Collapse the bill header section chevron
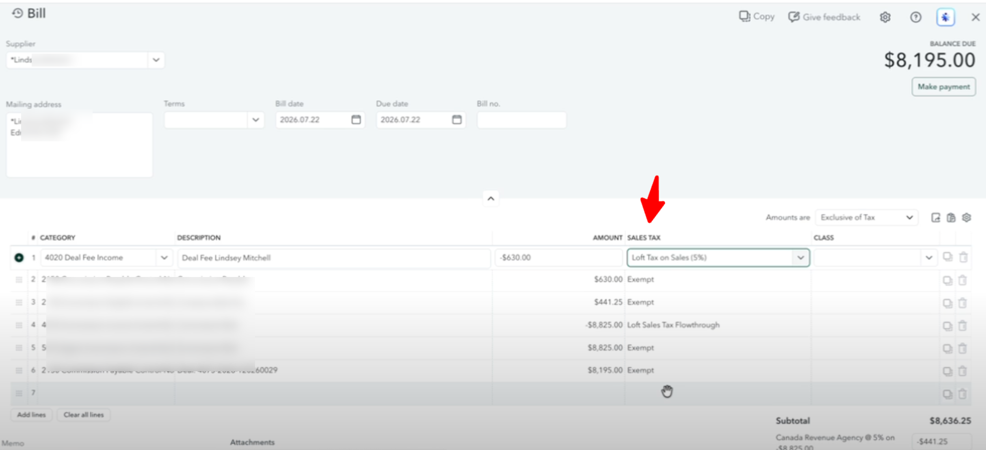This screenshot has width=986, height=450. [491, 199]
